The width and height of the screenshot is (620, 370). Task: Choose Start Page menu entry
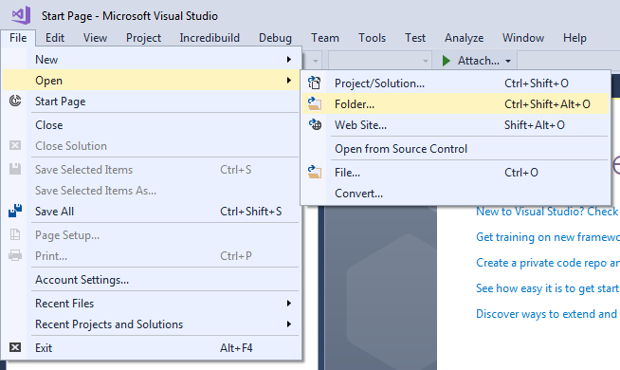pos(151,102)
